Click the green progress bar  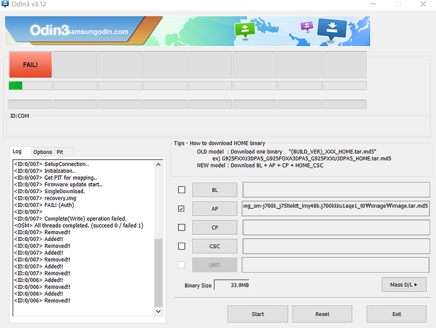coord(16,85)
